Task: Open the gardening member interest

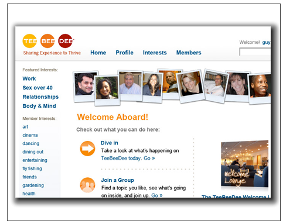Action: click(33, 185)
